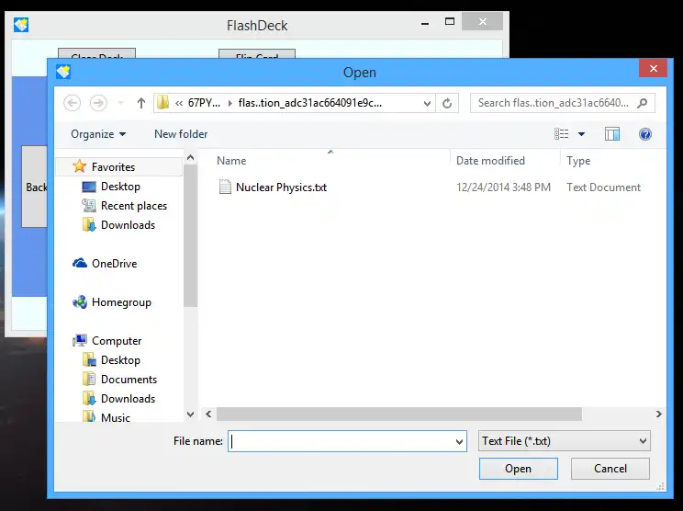Create a New folder
This screenshot has height=511, width=683.
tap(181, 134)
